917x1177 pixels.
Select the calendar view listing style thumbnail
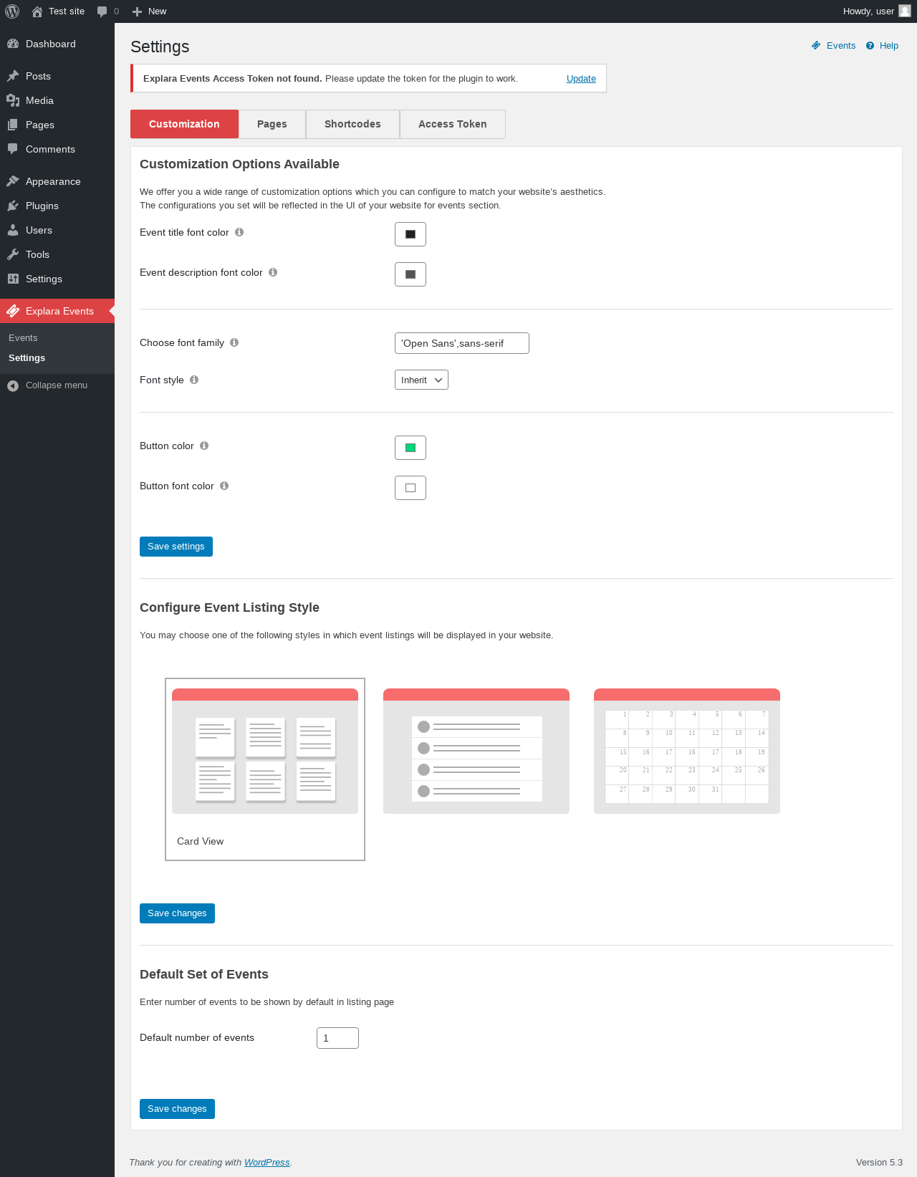[x=687, y=751]
